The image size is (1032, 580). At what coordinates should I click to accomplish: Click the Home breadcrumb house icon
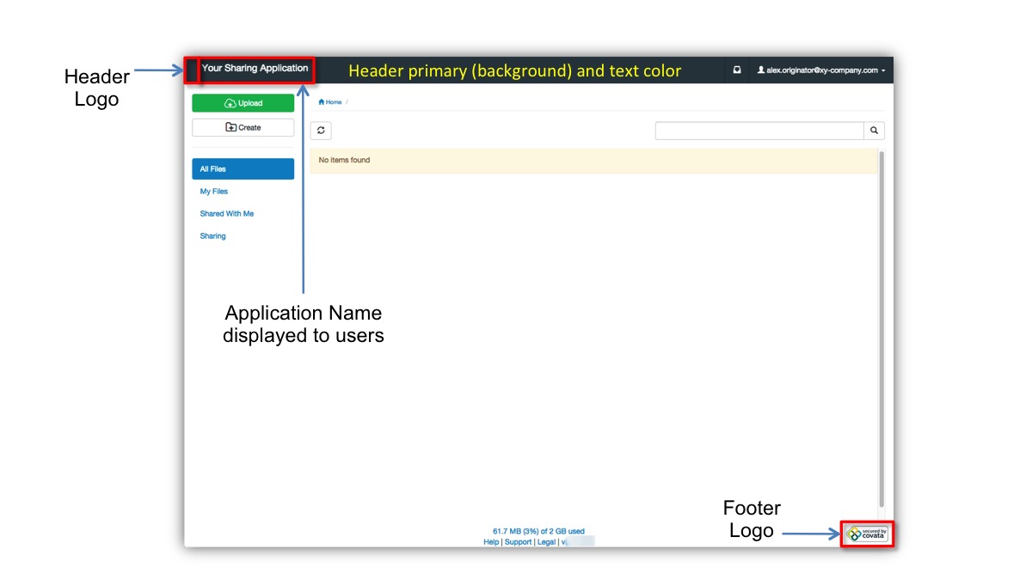(320, 101)
